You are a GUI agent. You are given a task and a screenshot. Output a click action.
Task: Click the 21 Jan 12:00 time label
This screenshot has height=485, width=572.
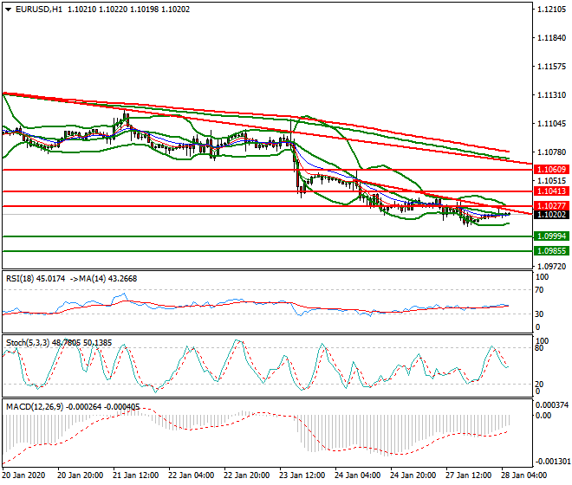tap(135, 475)
